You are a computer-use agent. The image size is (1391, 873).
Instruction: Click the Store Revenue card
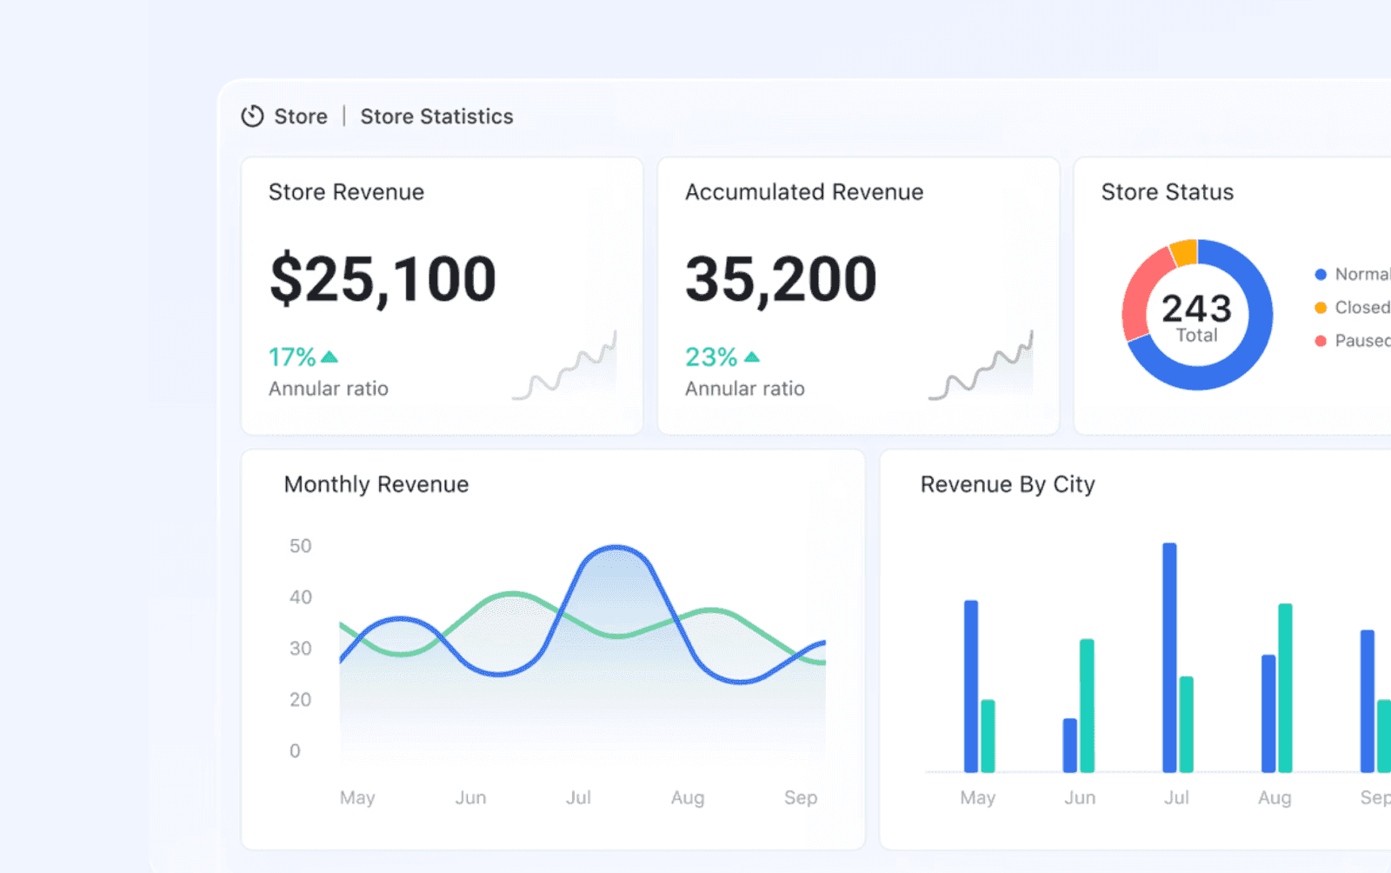pyautogui.click(x=442, y=296)
